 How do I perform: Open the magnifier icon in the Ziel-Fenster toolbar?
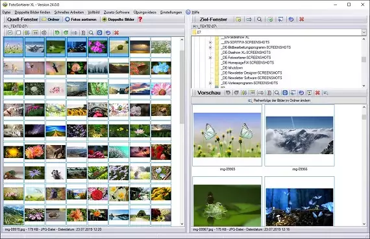pyautogui.click(x=260, y=19)
